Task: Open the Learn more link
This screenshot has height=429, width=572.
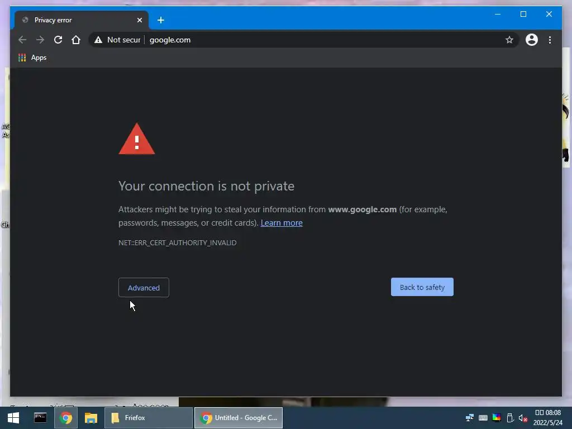Action: [282, 223]
